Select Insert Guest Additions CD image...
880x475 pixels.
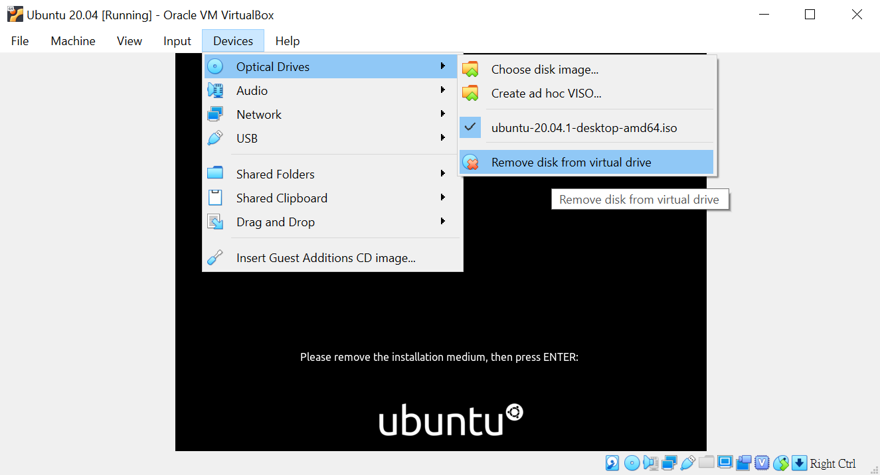332,257
